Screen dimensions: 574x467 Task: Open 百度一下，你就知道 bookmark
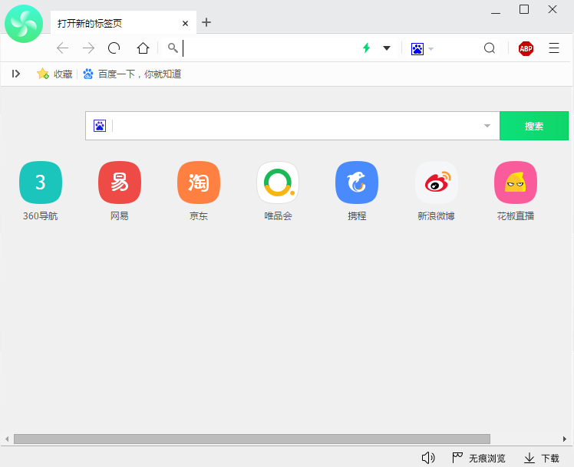point(132,74)
